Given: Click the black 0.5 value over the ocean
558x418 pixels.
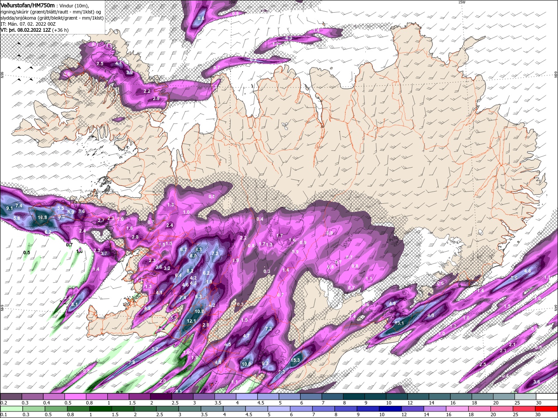Looking at the screenshot, I should (x=27, y=253).
